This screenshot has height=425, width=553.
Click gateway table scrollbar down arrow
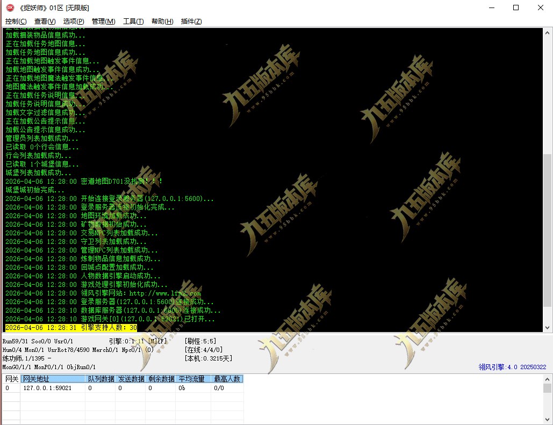click(547, 420)
